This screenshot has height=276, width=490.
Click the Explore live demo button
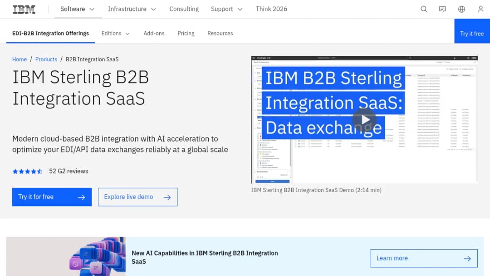(x=137, y=197)
